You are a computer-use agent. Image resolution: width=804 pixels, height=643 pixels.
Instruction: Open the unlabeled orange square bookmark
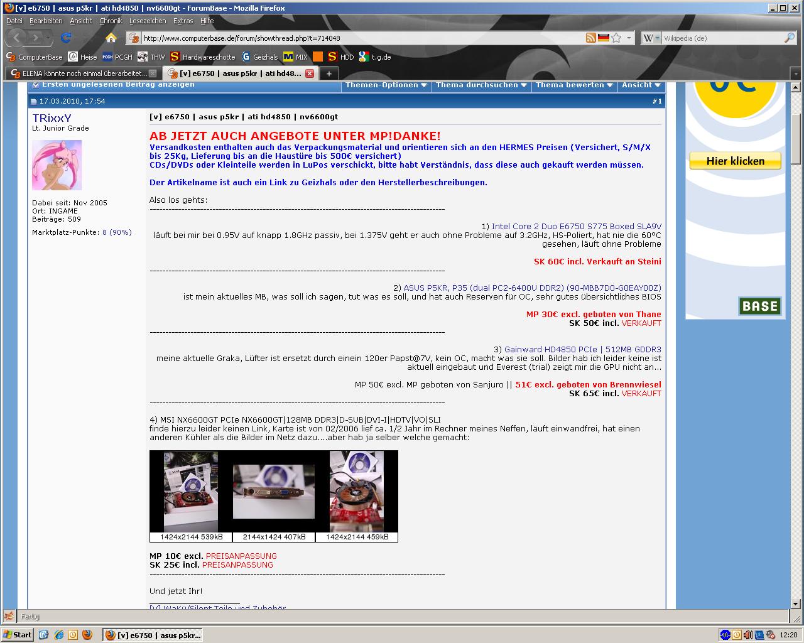[318, 57]
